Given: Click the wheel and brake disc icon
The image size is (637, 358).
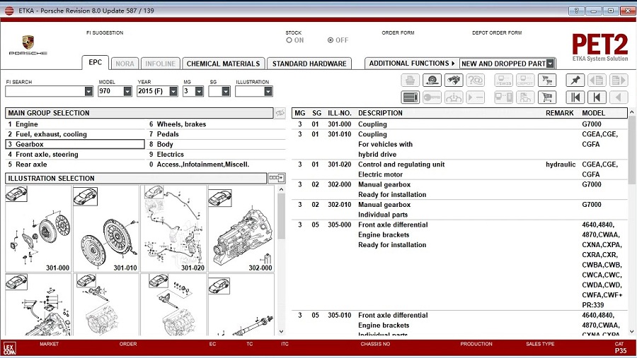Looking at the screenshot, I should click(432, 80).
